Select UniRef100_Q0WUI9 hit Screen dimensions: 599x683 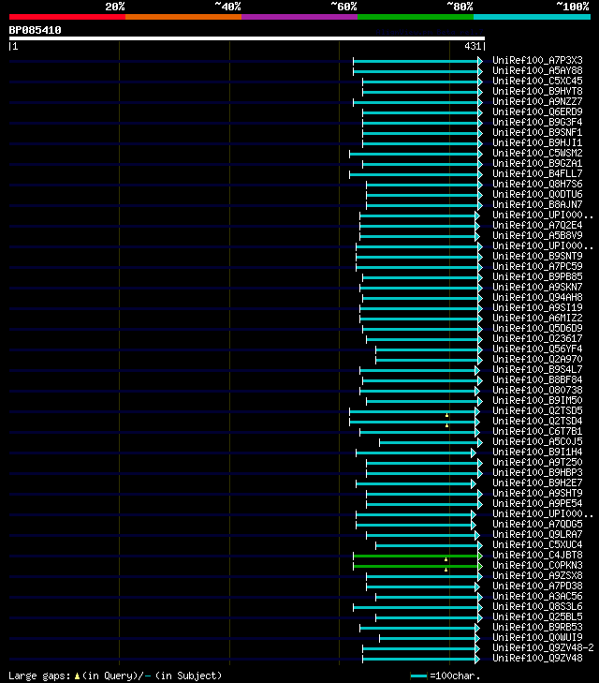coord(537,638)
